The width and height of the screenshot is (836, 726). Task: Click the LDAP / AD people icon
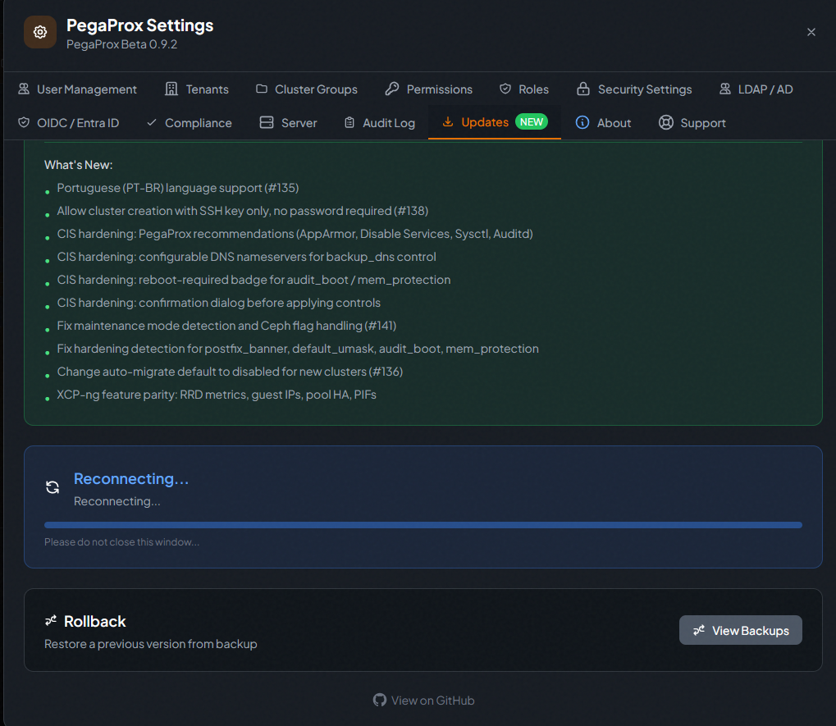click(x=725, y=89)
